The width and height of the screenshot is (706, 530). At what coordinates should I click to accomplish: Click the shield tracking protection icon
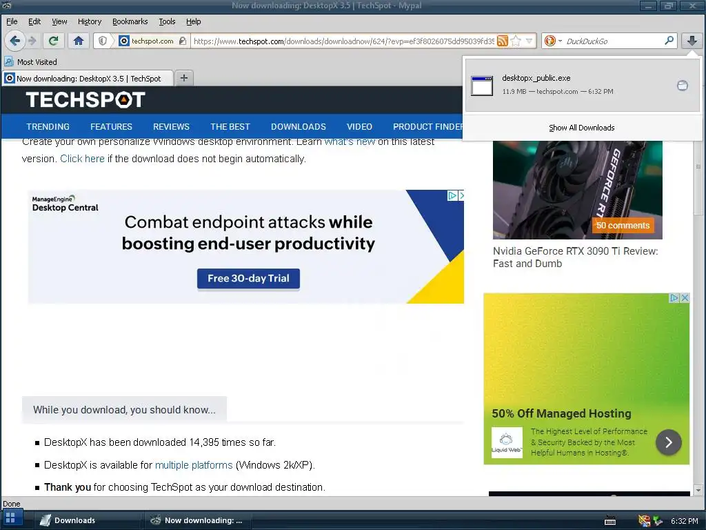[103, 41]
